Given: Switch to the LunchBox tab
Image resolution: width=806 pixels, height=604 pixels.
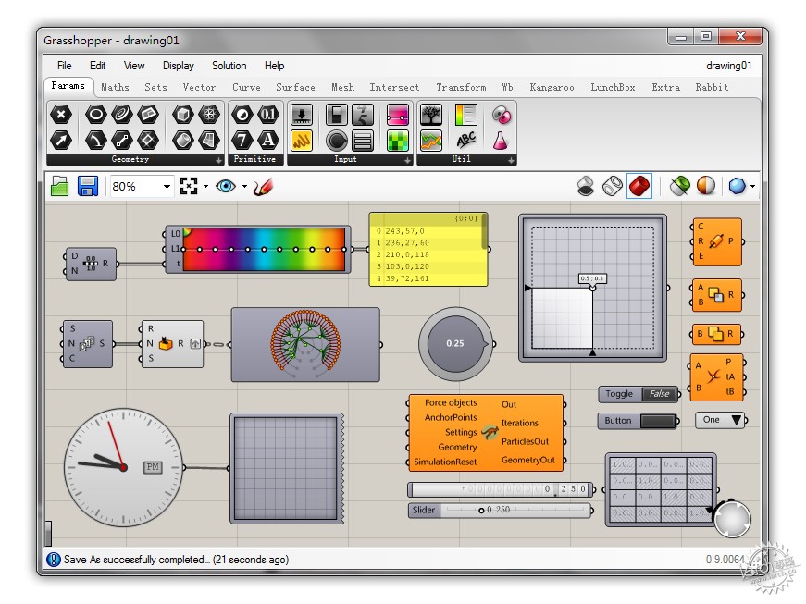Looking at the screenshot, I should pyautogui.click(x=613, y=87).
